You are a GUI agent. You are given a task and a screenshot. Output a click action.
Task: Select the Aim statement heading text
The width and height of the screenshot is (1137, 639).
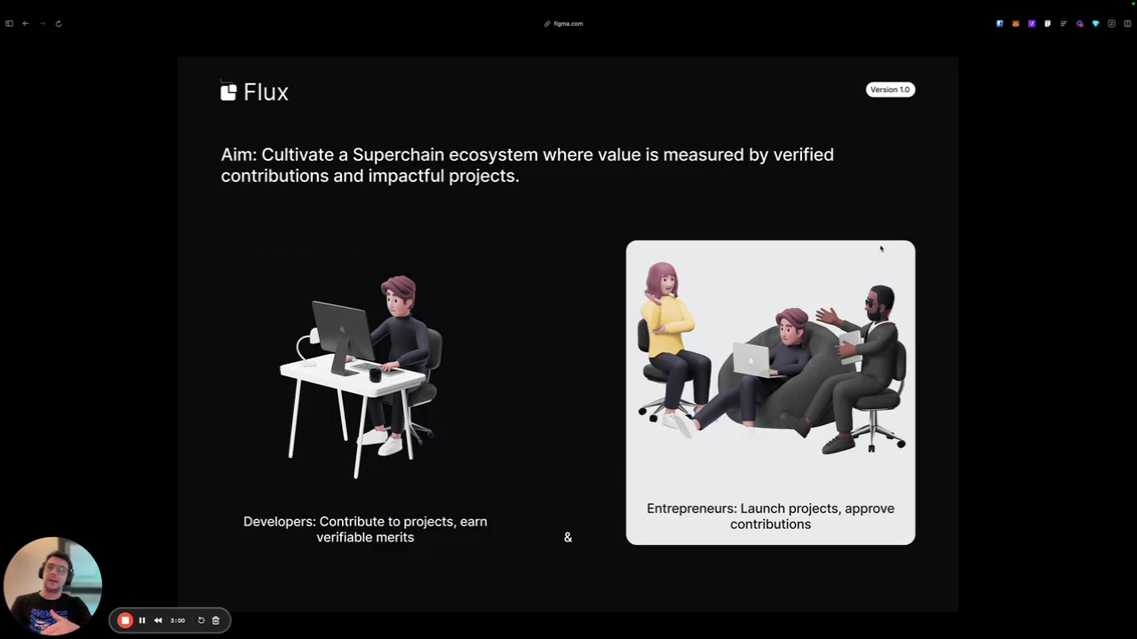tap(528, 165)
